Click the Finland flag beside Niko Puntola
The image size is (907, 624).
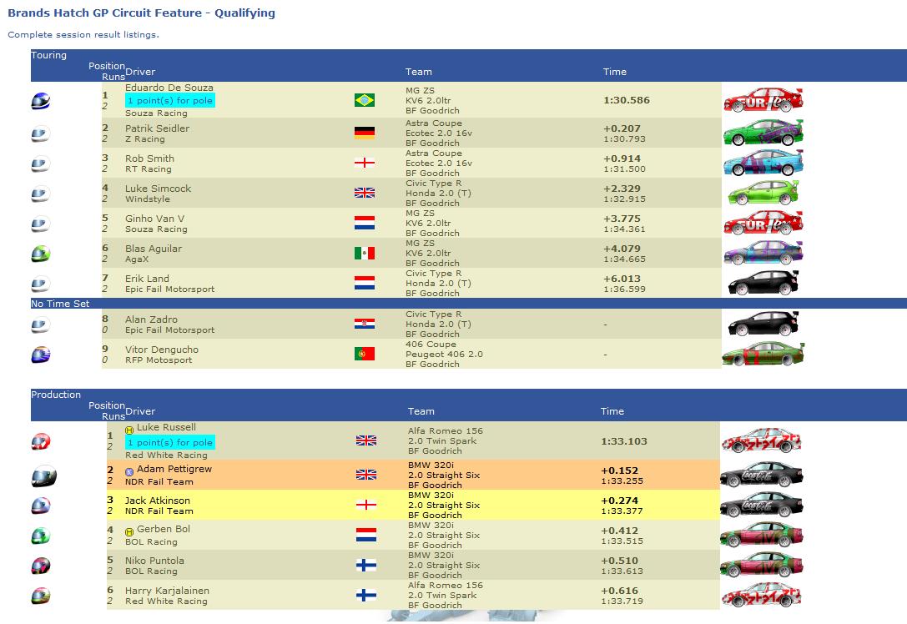click(366, 565)
